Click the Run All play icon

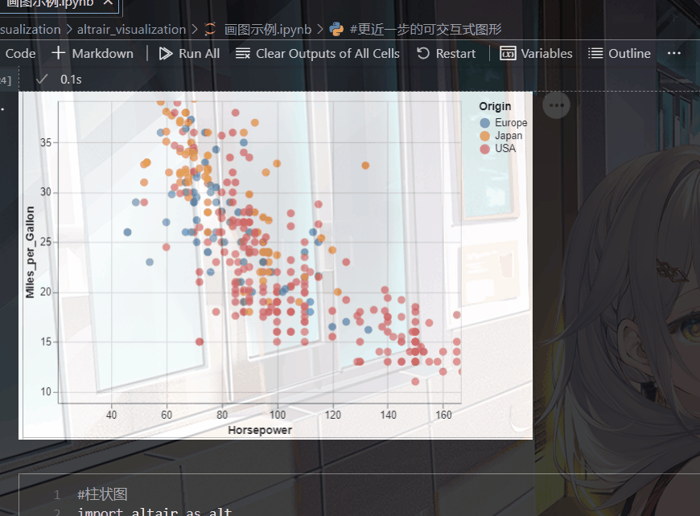point(166,54)
